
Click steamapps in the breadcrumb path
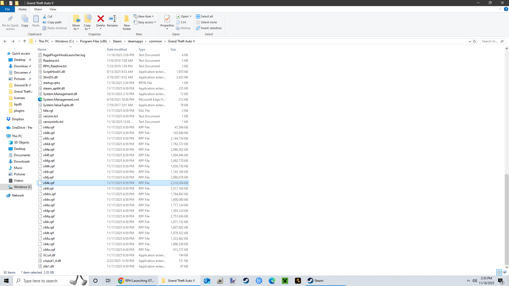135,41
